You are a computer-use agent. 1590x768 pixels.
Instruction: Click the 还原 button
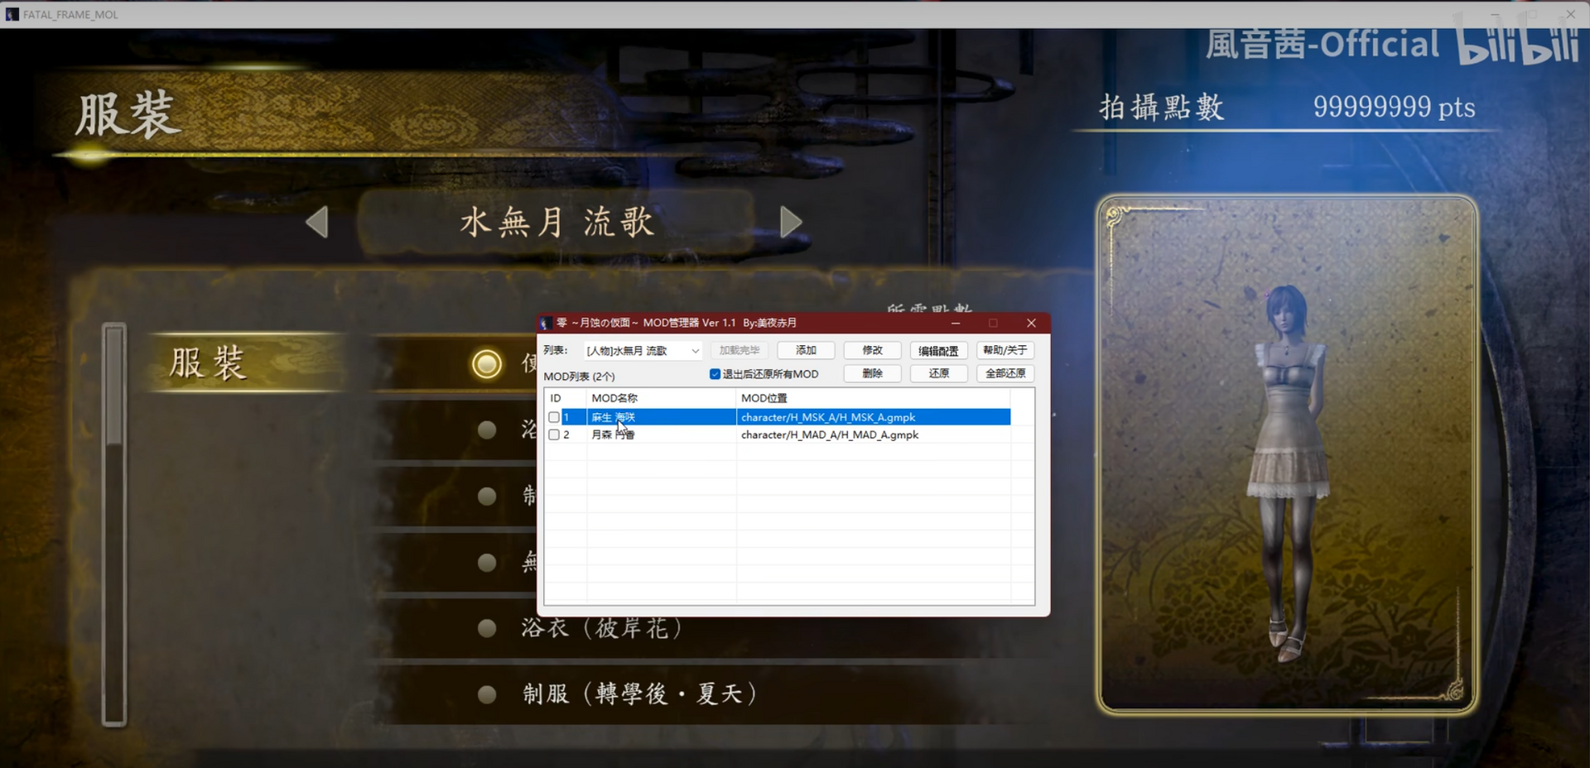pyautogui.click(x=938, y=373)
